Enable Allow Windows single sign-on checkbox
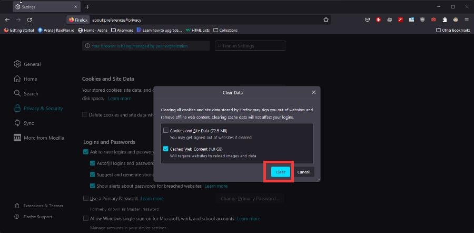474x233 pixels. click(86, 218)
